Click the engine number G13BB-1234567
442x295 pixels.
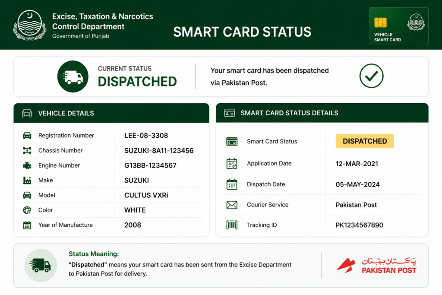[150, 165]
